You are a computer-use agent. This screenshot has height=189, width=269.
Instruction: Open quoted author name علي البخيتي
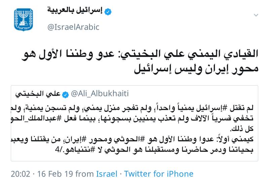click(38, 94)
